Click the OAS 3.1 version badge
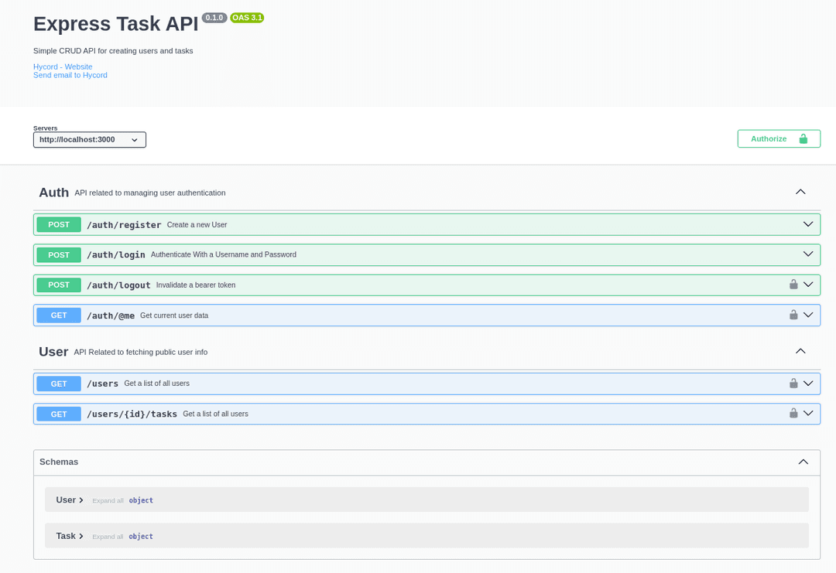The height and width of the screenshot is (573, 836). (247, 18)
